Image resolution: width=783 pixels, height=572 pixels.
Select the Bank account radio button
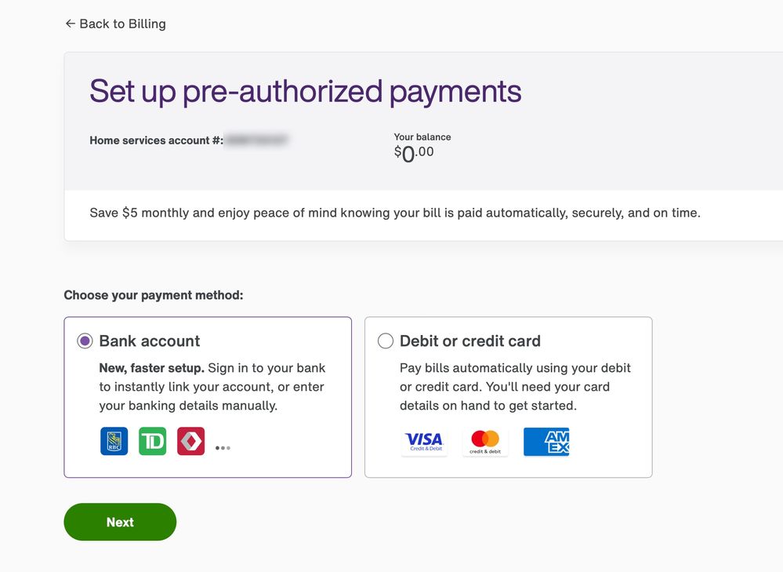85,341
